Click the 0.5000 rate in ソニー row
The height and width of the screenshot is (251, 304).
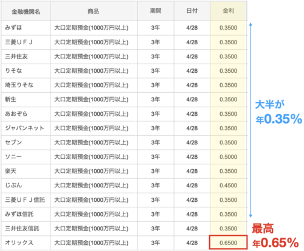229,157
